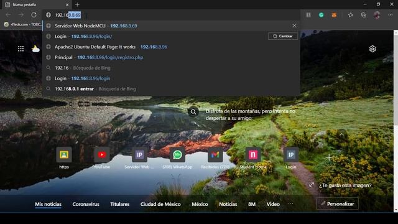
Task: Click the browser forward arrow
Action: (x=21, y=15)
